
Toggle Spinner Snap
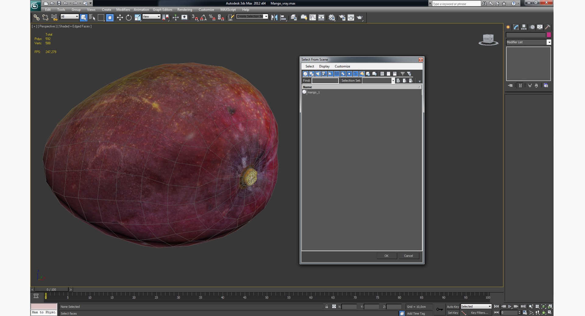tap(221, 18)
